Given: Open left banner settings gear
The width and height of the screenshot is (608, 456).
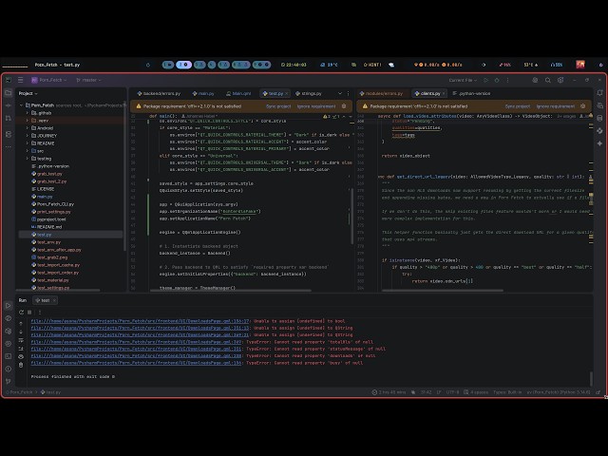Looking at the screenshot, I should point(344,105).
